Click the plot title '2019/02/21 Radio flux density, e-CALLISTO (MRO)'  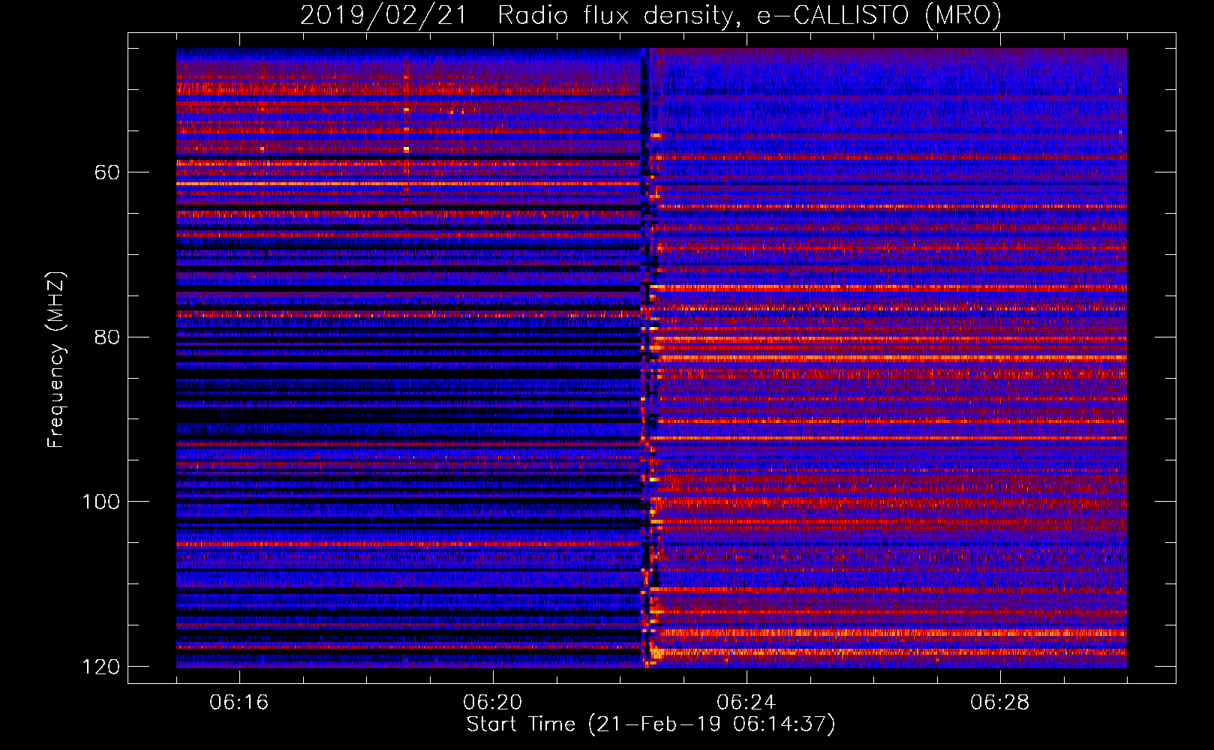tap(651, 15)
